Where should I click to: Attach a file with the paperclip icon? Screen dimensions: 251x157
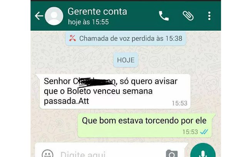pos(188,16)
